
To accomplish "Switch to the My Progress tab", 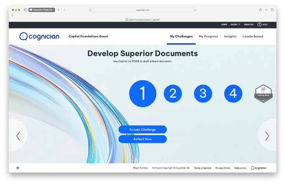I will [208, 37].
